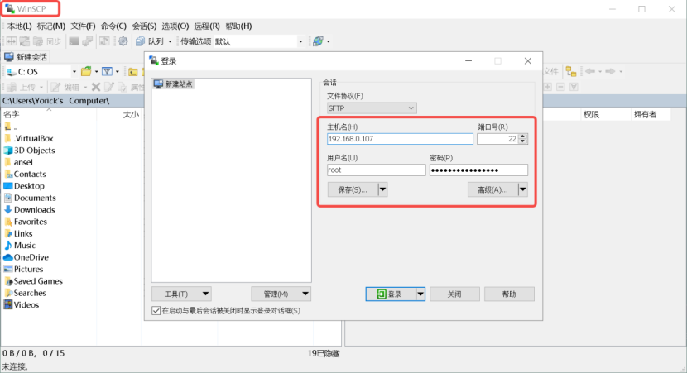This screenshot has height=373, width=687.
Task: Open the 登录 button dropdown arrow
Action: click(x=420, y=294)
